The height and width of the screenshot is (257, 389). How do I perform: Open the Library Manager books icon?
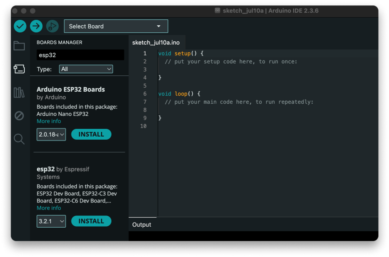[19, 92]
